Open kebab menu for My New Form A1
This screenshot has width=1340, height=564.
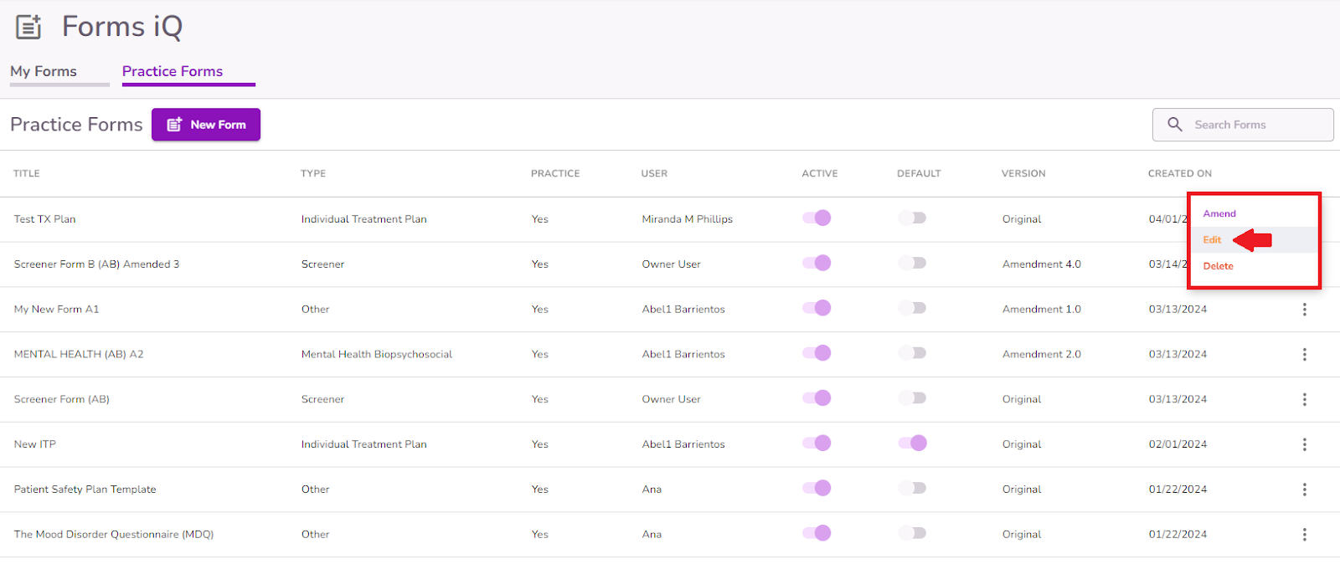tap(1304, 310)
